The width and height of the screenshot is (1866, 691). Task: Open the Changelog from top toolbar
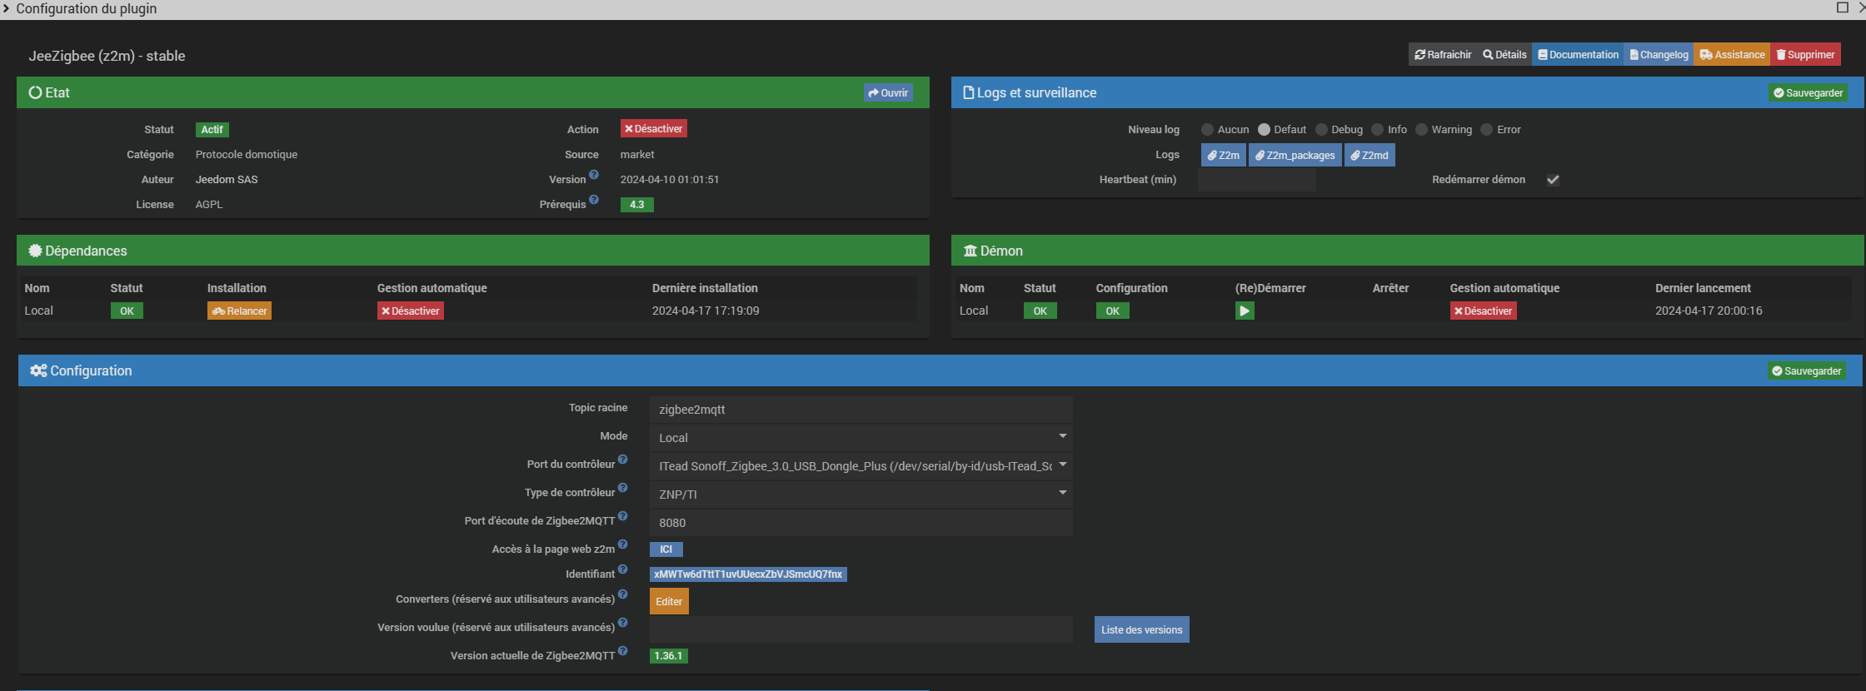(1659, 55)
